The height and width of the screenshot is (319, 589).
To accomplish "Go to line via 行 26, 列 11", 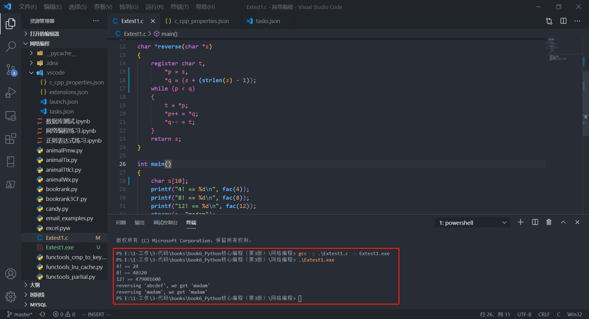I will pos(495,314).
